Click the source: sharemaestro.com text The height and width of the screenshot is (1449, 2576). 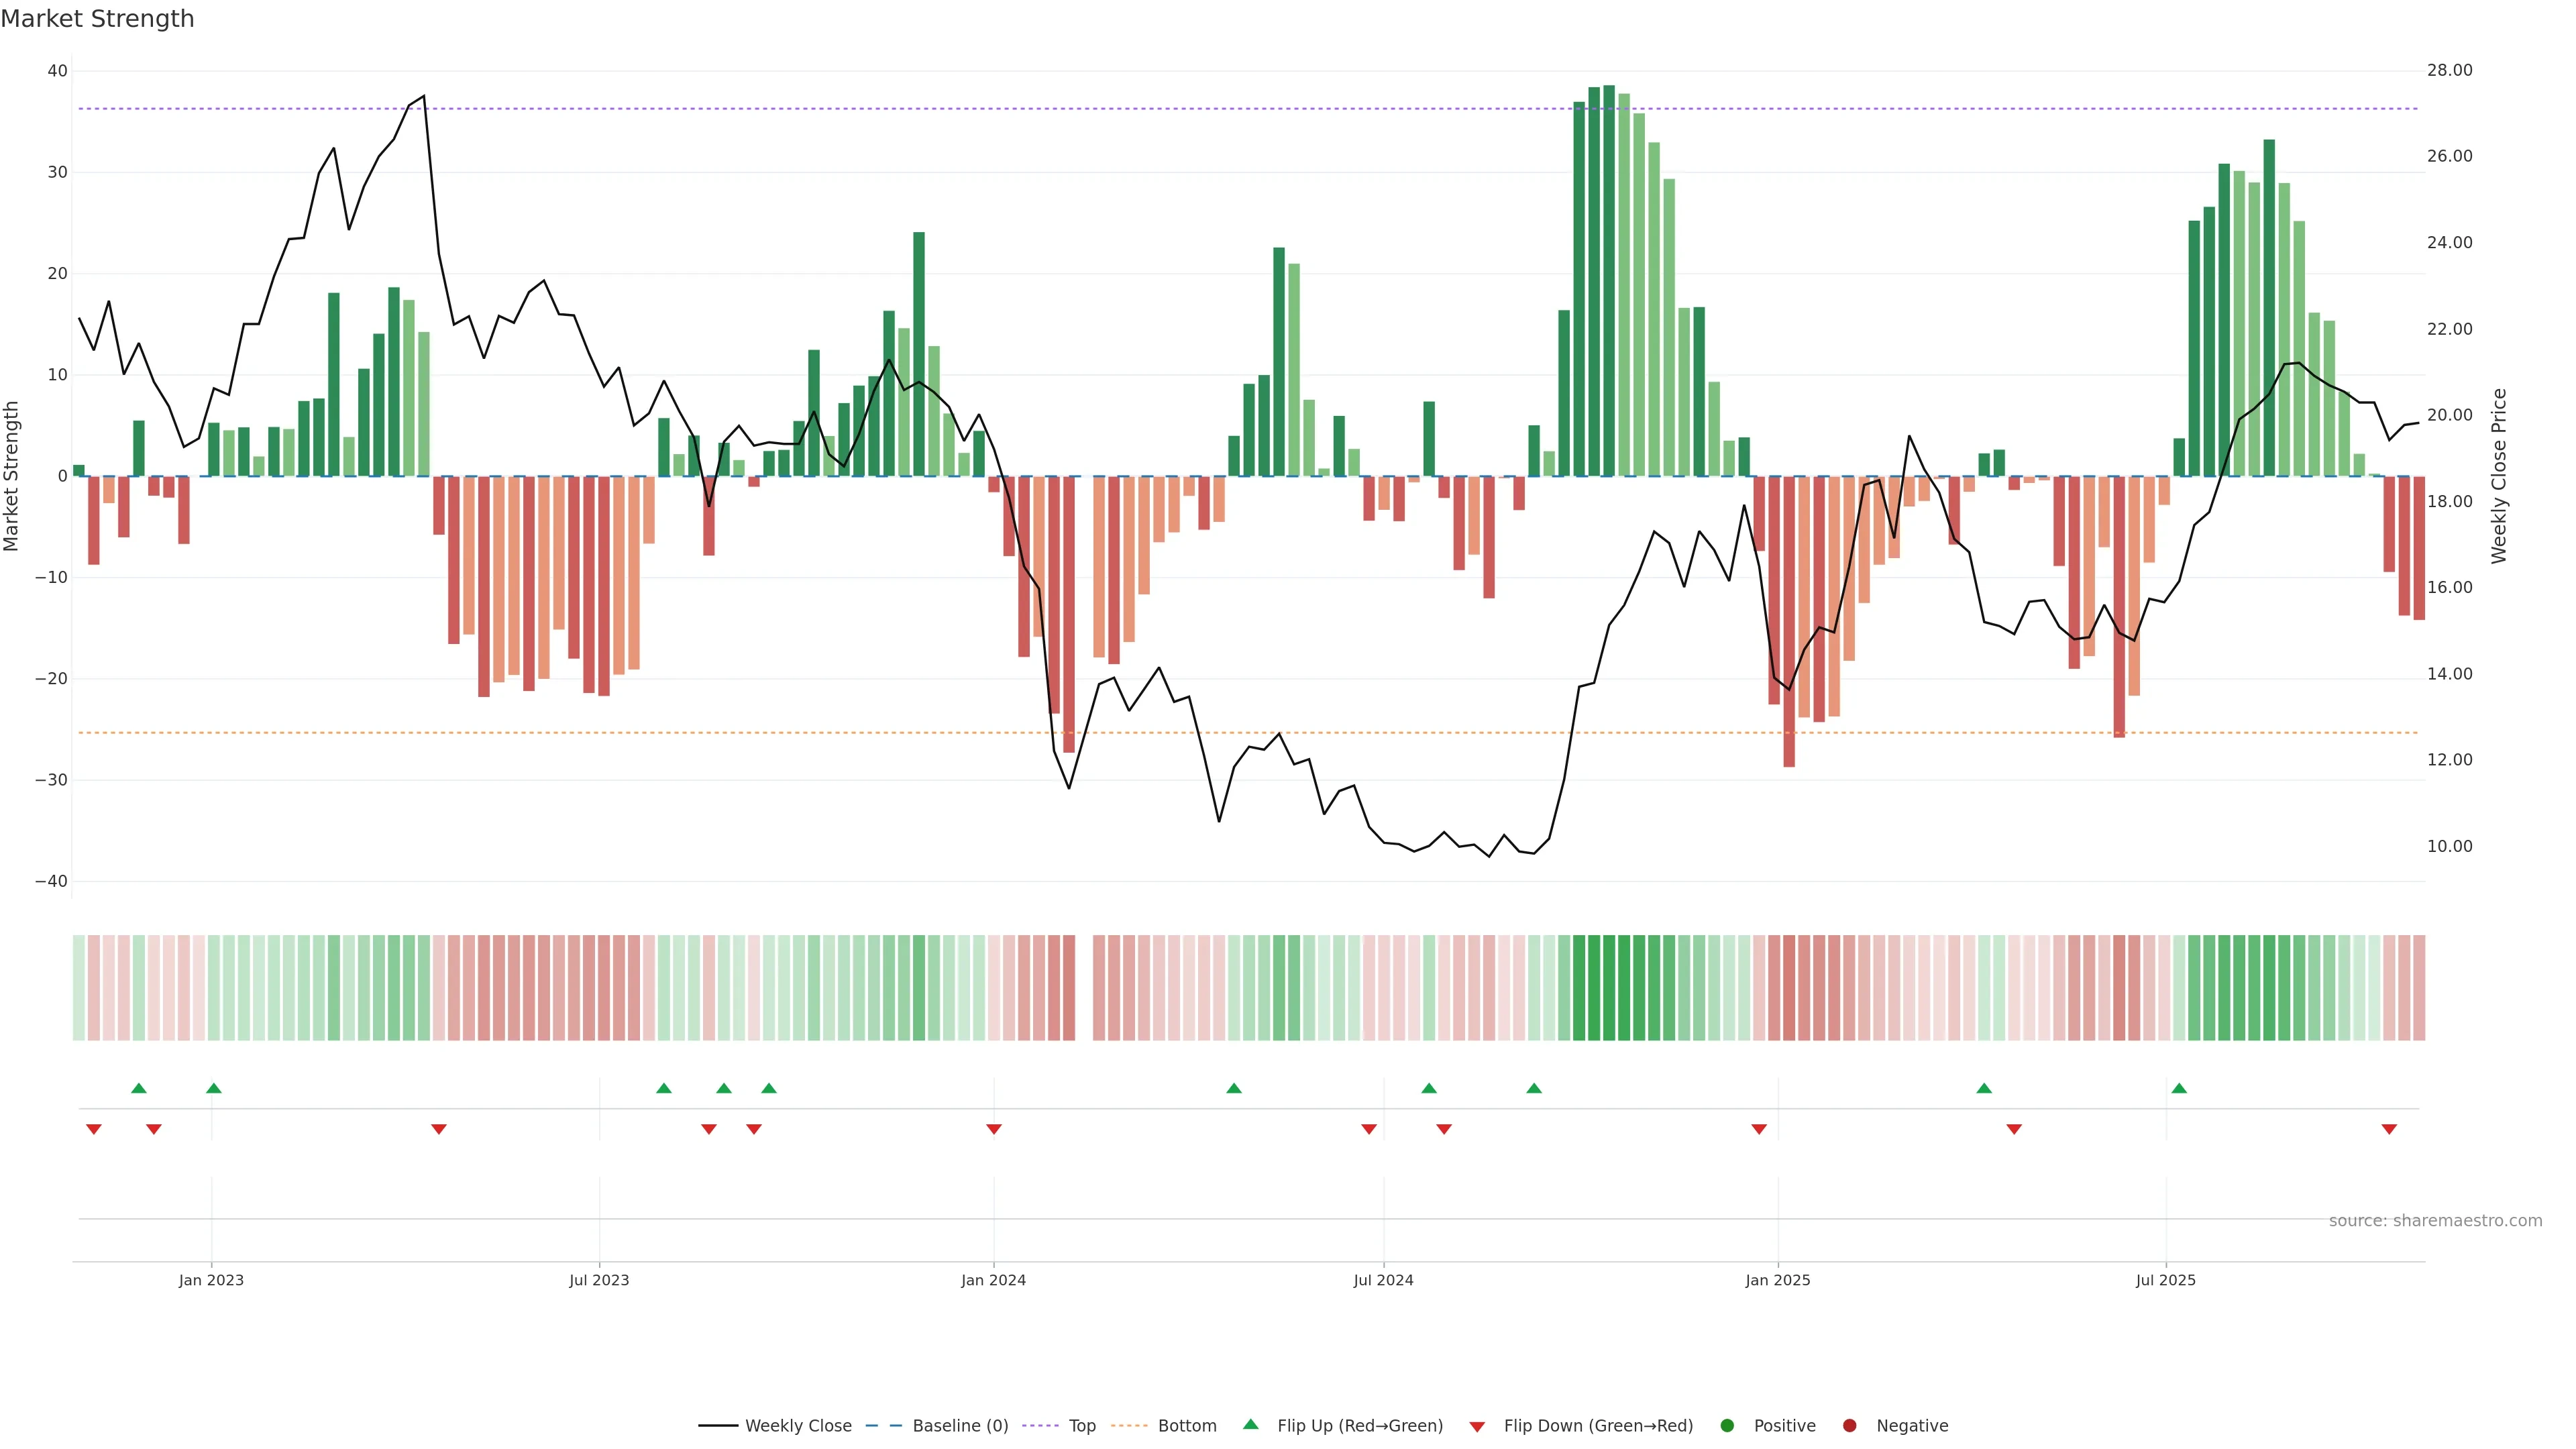pyautogui.click(x=2435, y=1220)
